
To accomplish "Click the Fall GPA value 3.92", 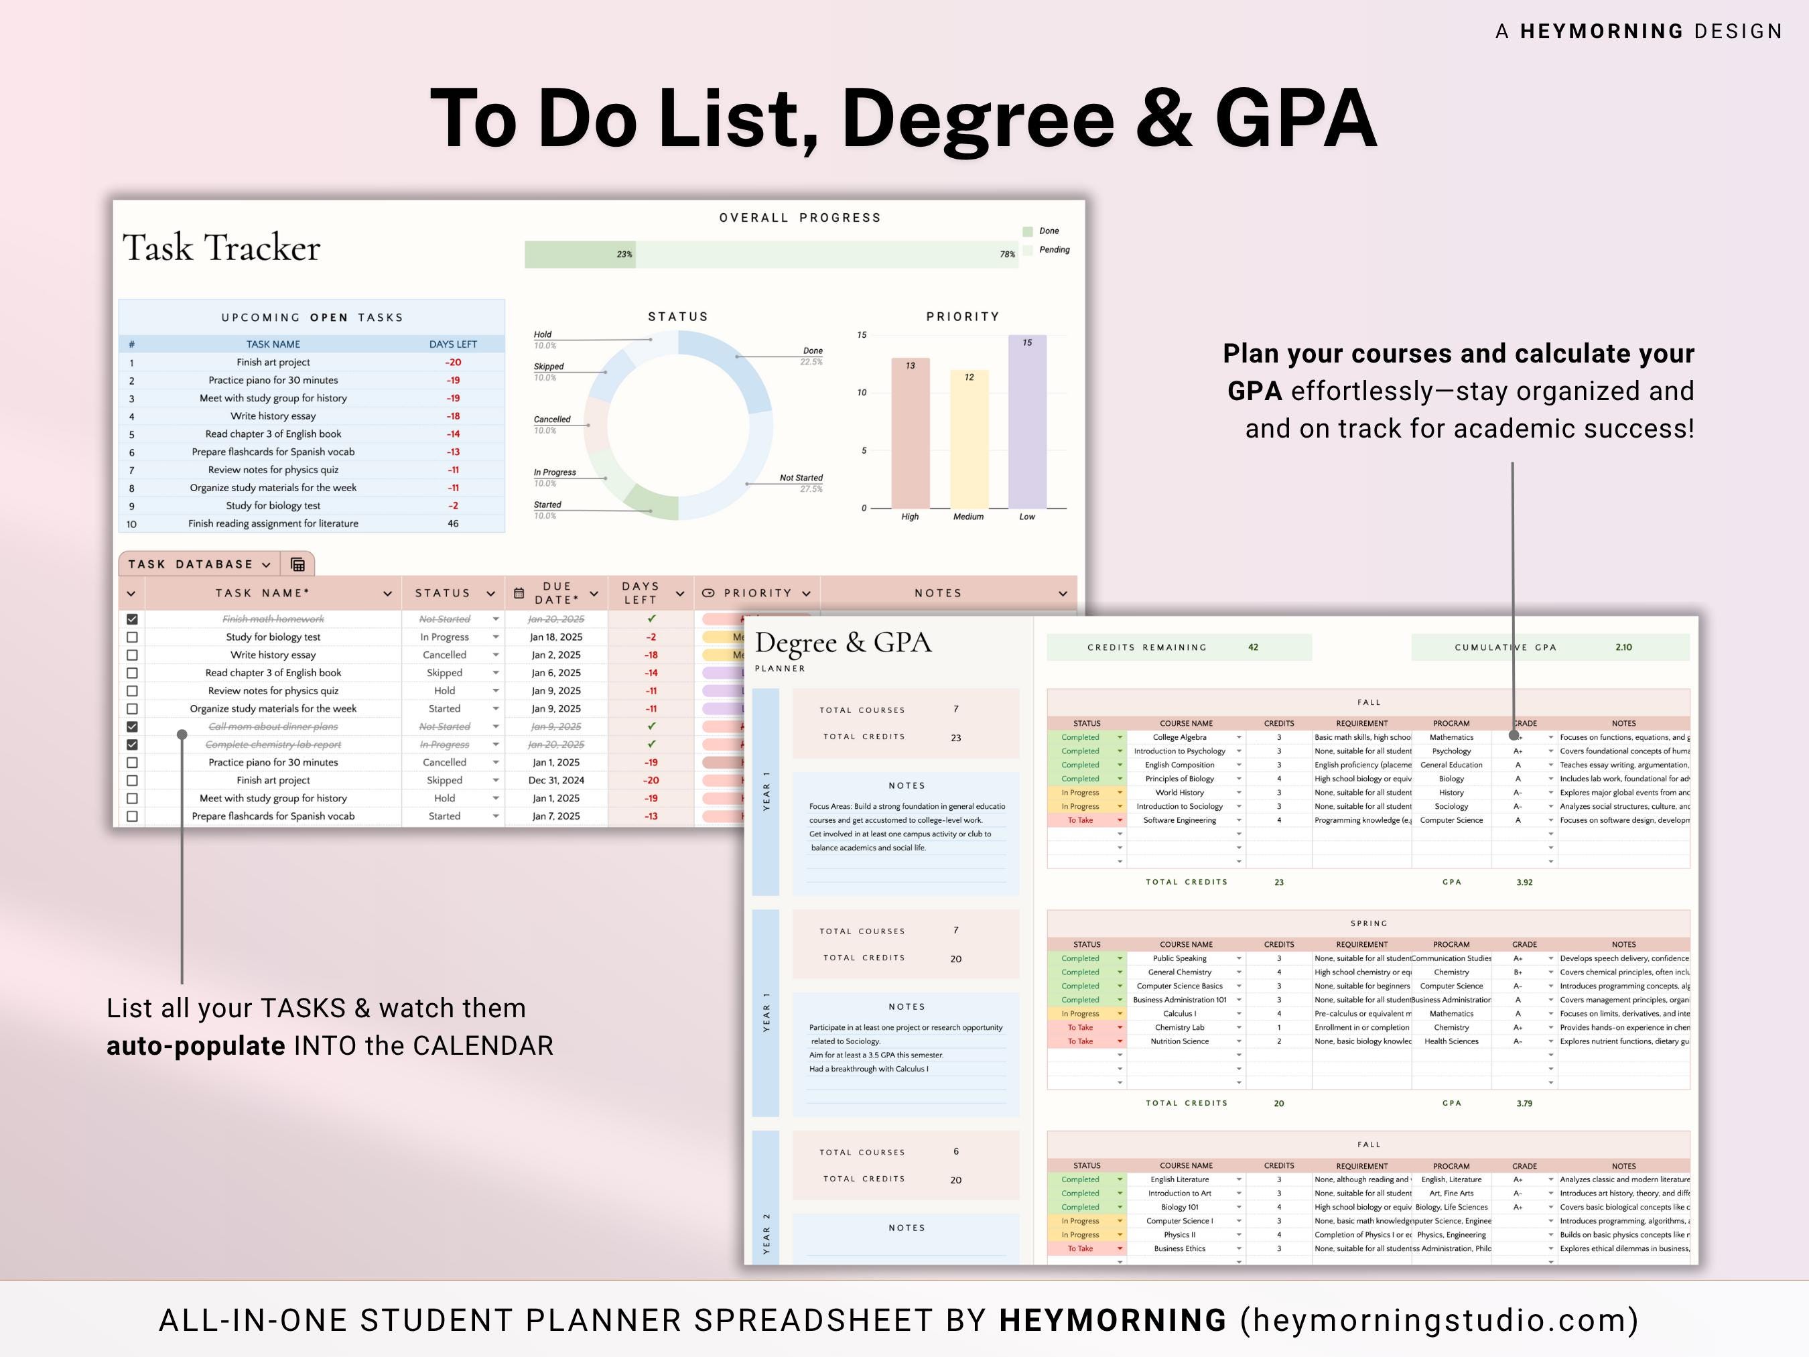I will [1524, 883].
